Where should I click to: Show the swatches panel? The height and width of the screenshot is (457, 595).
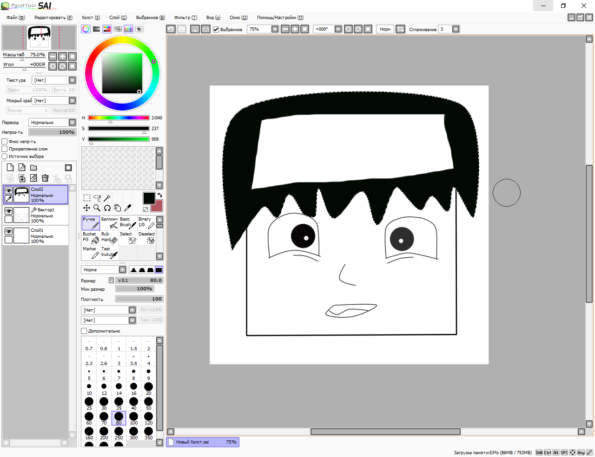(x=128, y=29)
